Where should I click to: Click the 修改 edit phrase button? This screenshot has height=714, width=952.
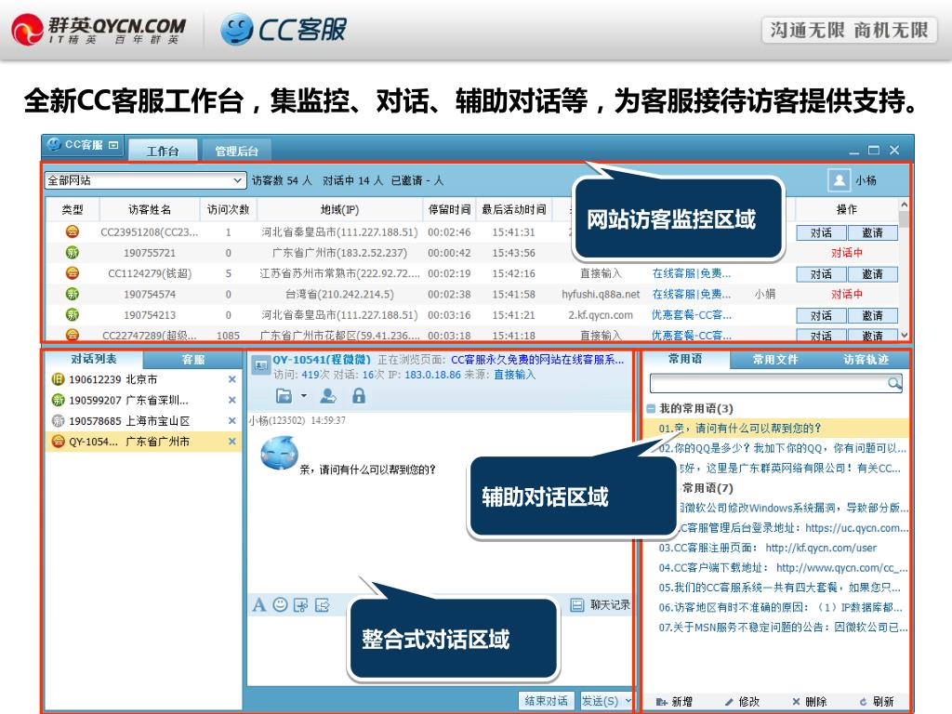742,702
